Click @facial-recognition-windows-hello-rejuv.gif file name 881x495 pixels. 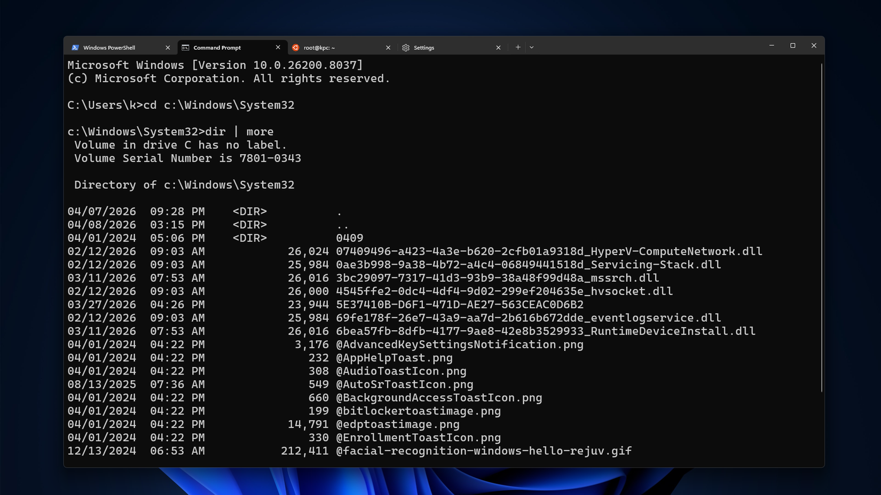pos(484,451)
